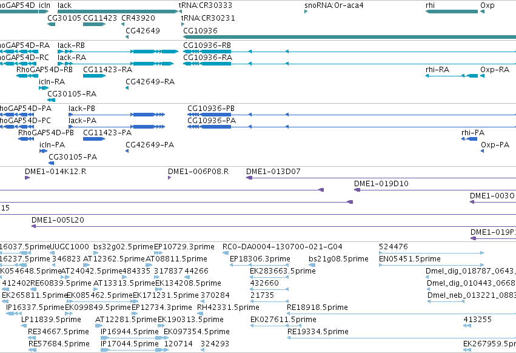Click the lack-RA transcript label

72,57
